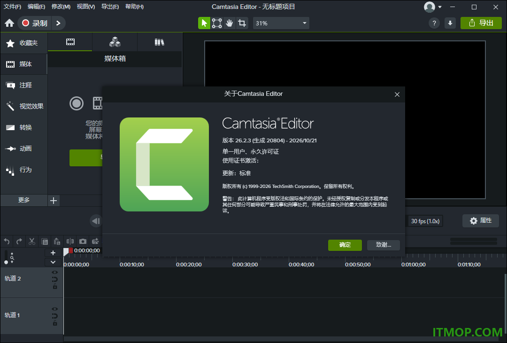This screenshot has height=343, width=507.
Task: Open the 31% canvas zoom dropdown
Action: point(281,23)
